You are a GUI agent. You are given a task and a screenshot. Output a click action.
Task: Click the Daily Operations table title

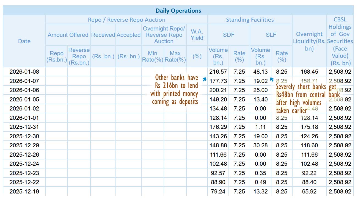(x=178, y=11)
